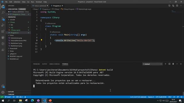Click the lightbulb code action on line 9

pos(41,40)
